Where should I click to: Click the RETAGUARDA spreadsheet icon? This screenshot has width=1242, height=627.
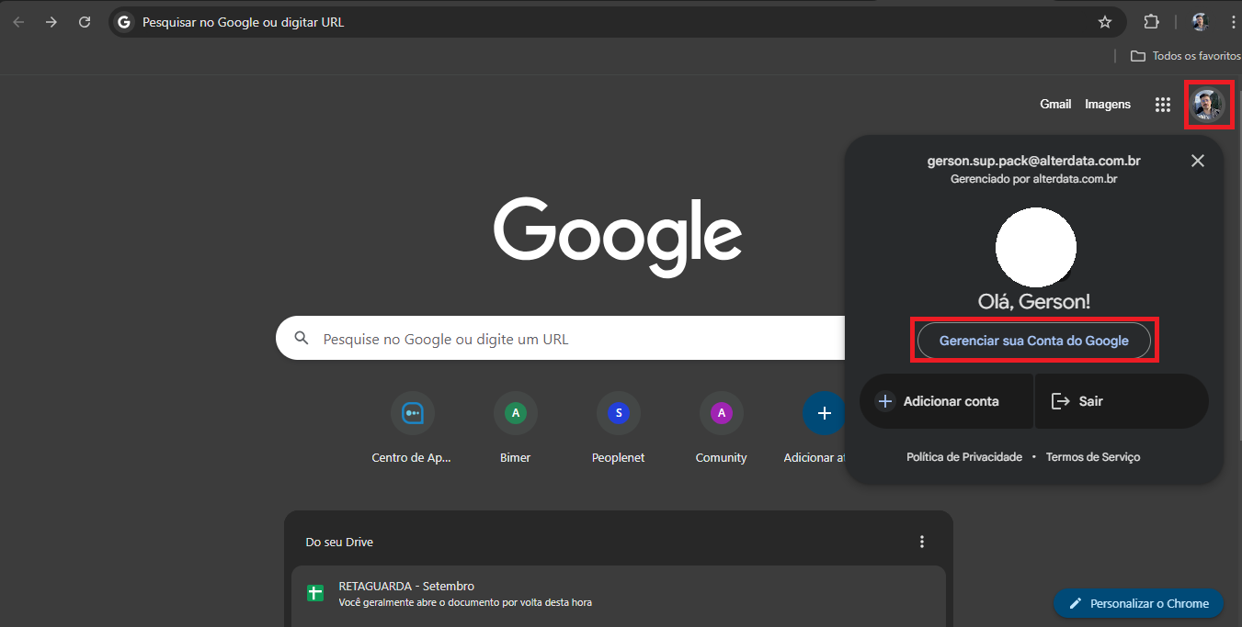tap(315, 593)
